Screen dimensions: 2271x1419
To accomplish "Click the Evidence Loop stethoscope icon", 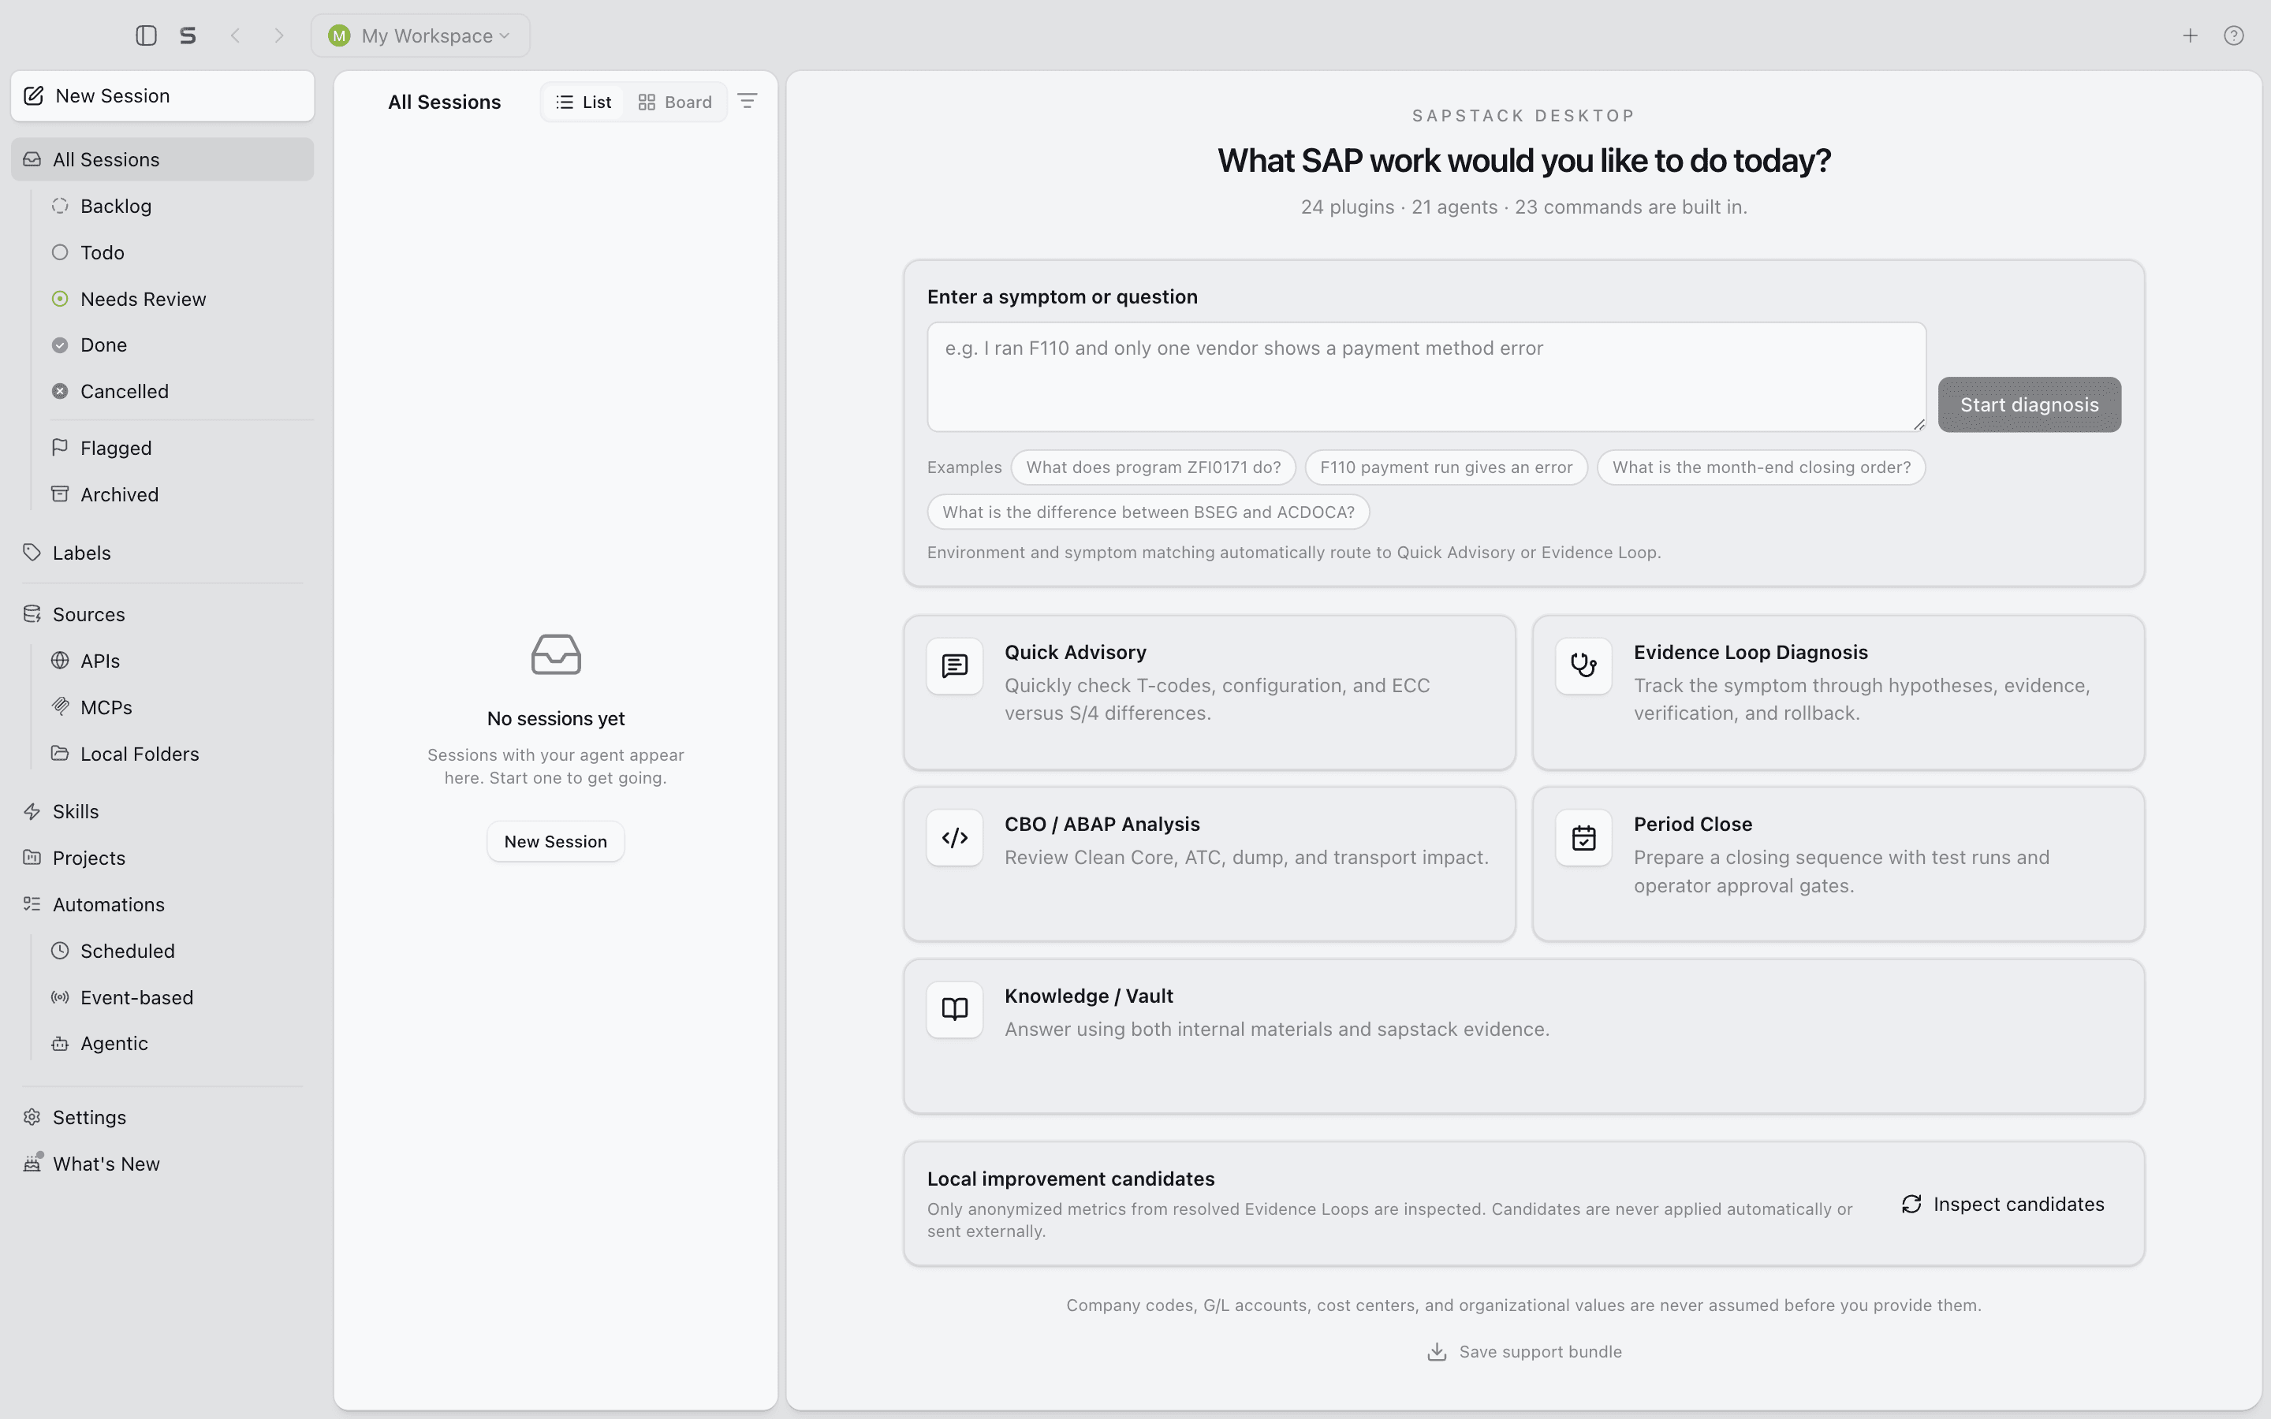I will tap(1583, 666).
